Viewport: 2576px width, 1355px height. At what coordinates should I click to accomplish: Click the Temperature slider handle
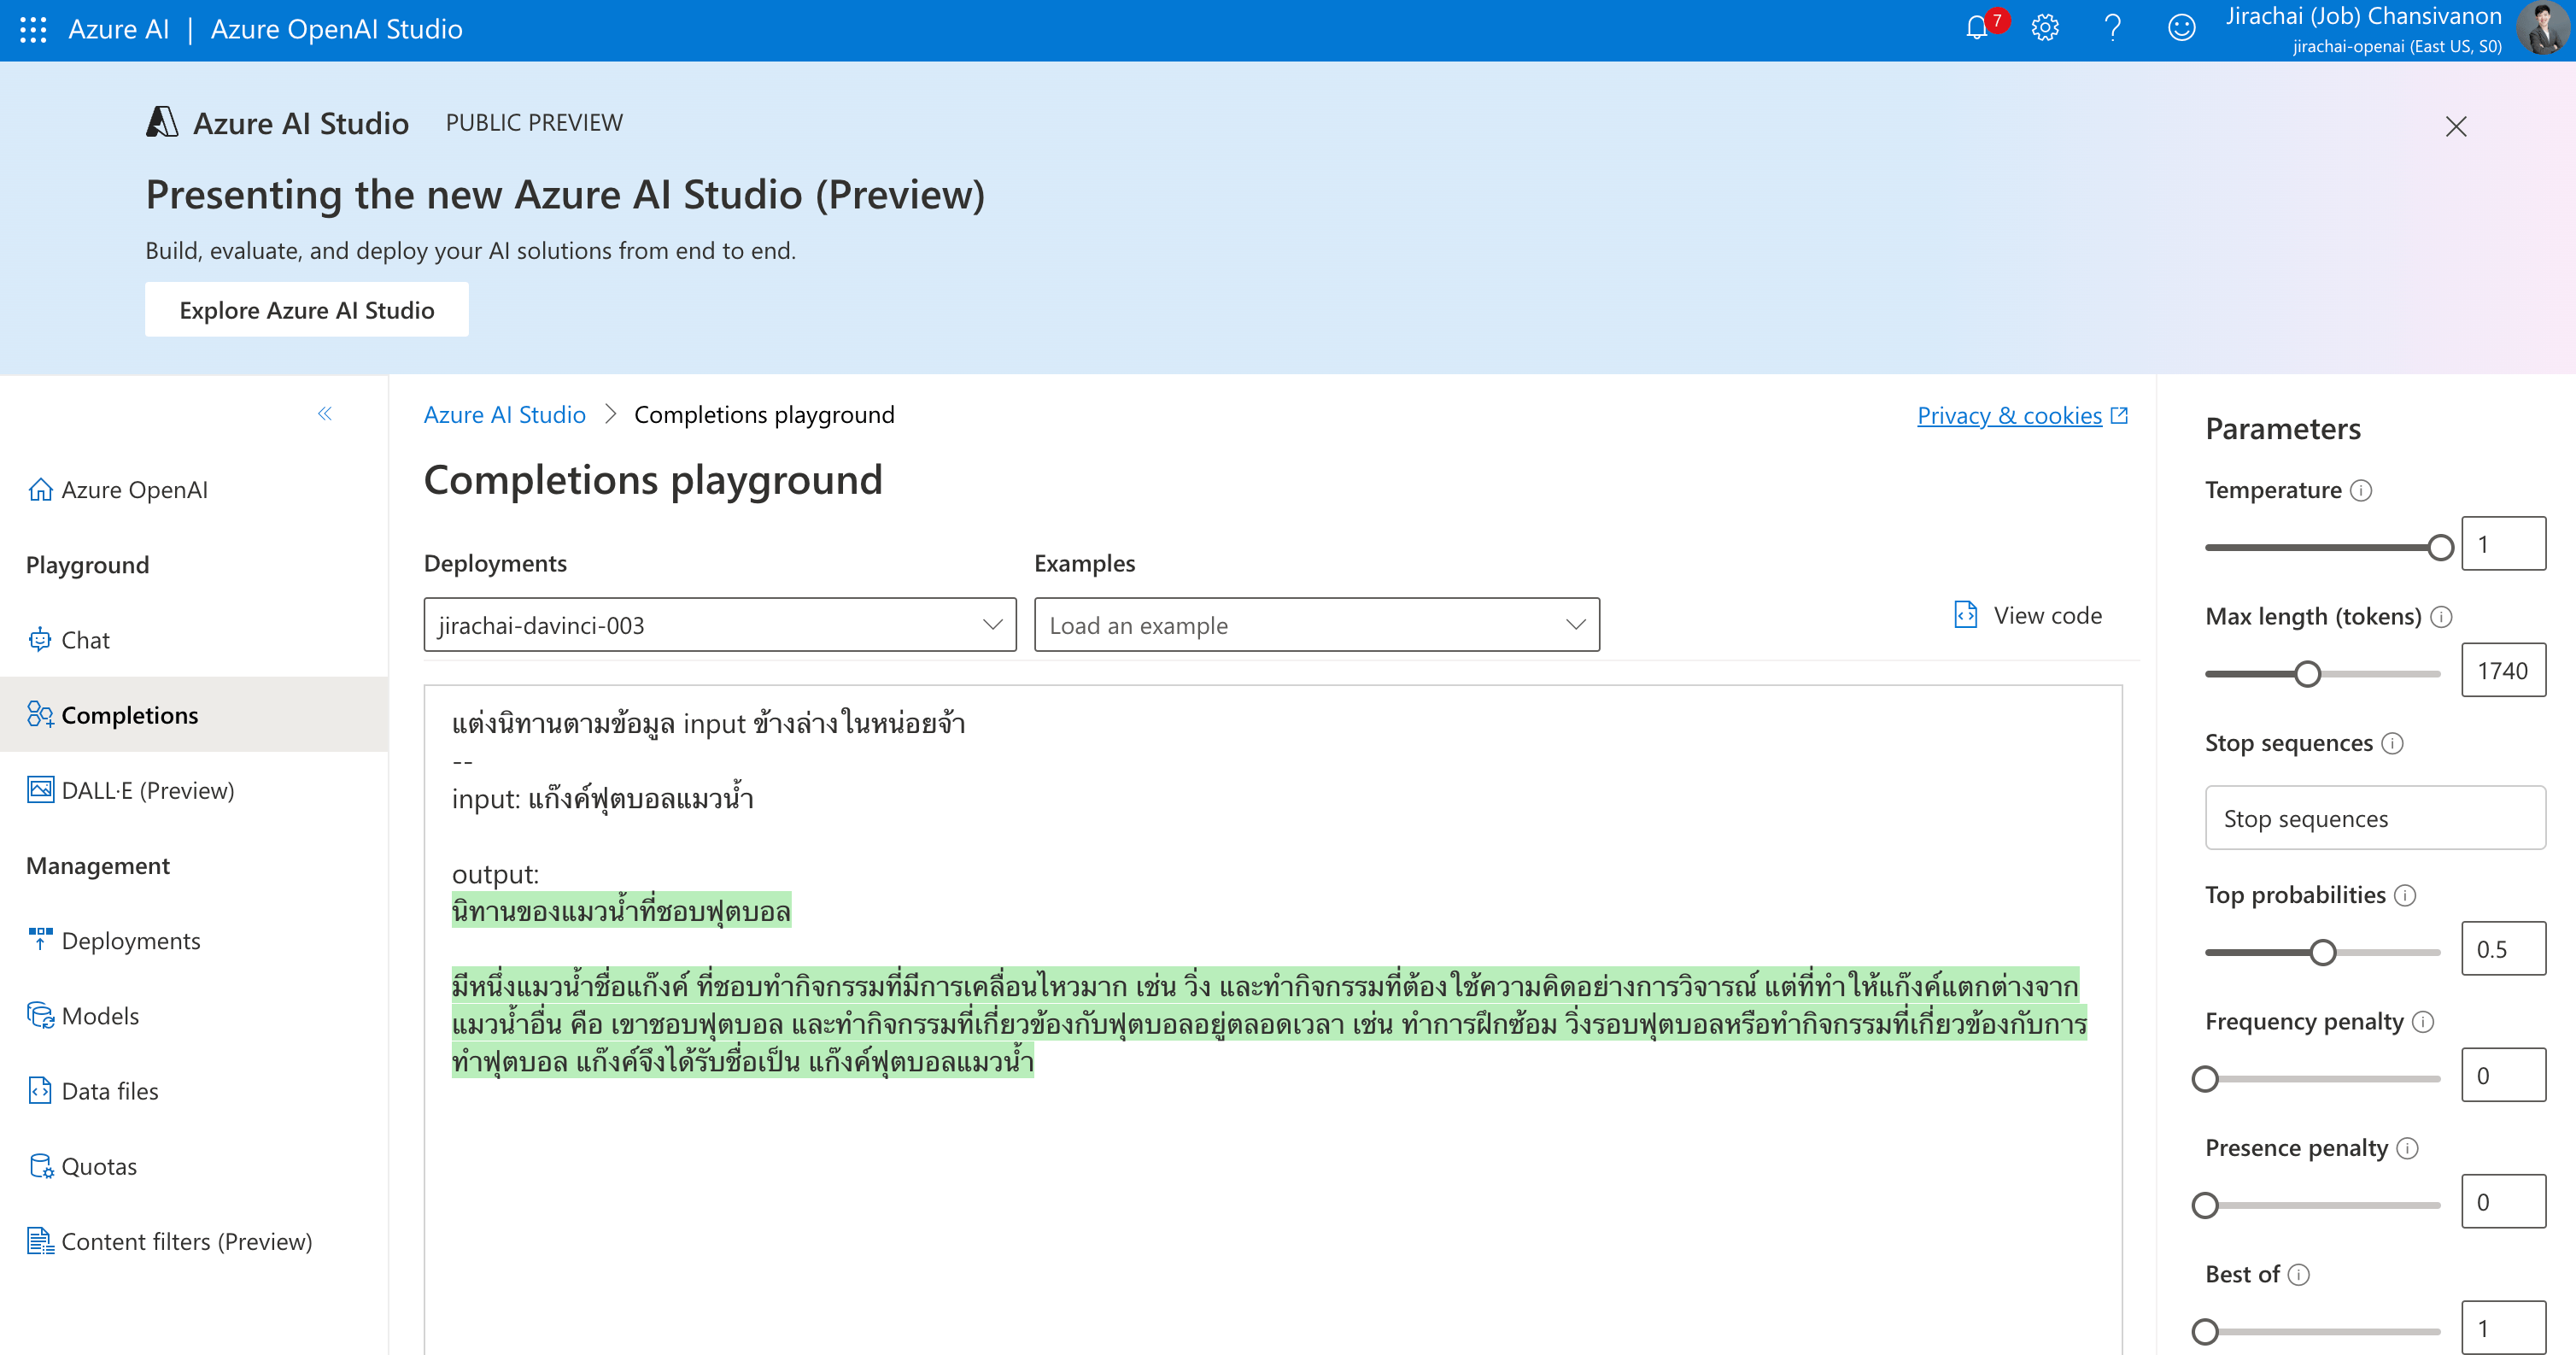coord(2440,547)
